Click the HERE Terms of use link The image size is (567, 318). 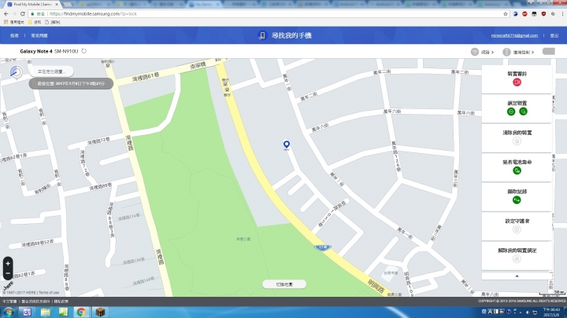(49, 292)
